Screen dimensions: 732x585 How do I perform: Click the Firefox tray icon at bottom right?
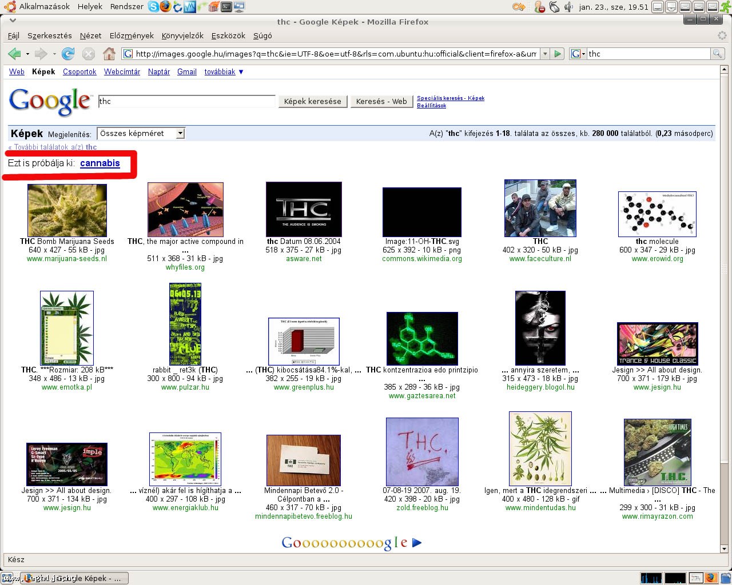[710, 578]
